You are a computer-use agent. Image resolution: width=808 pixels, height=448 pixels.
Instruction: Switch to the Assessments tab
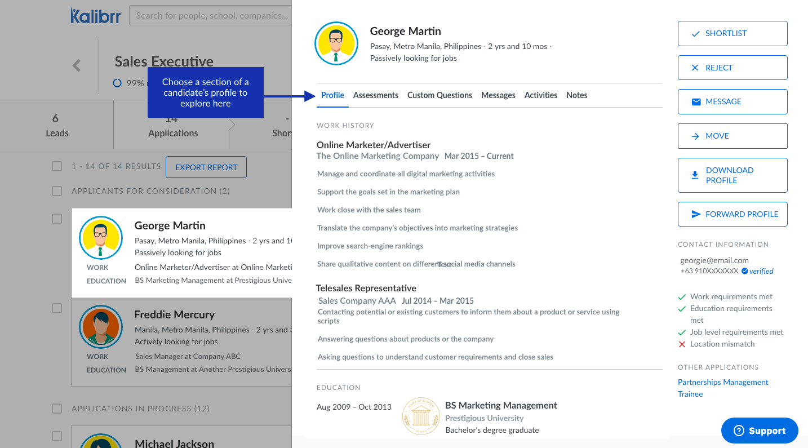375,95
